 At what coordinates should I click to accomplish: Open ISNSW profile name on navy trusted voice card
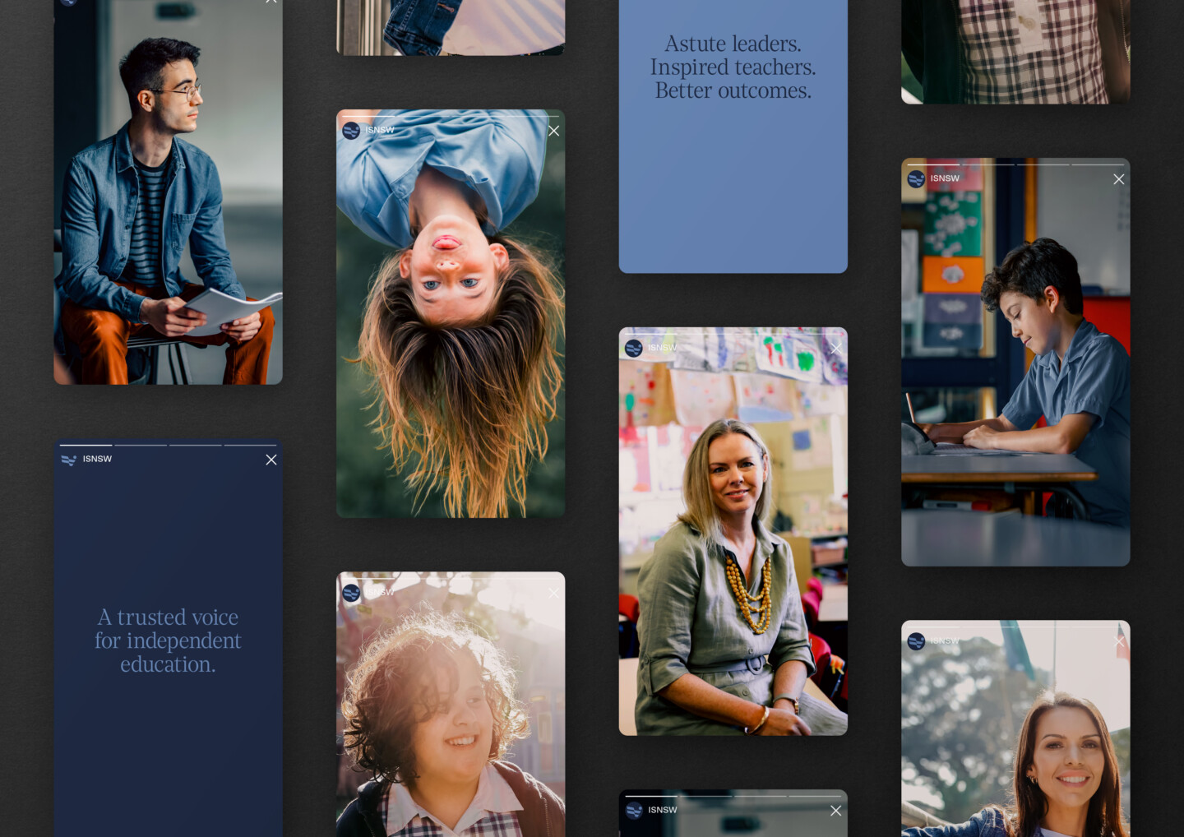pos(97,459)
